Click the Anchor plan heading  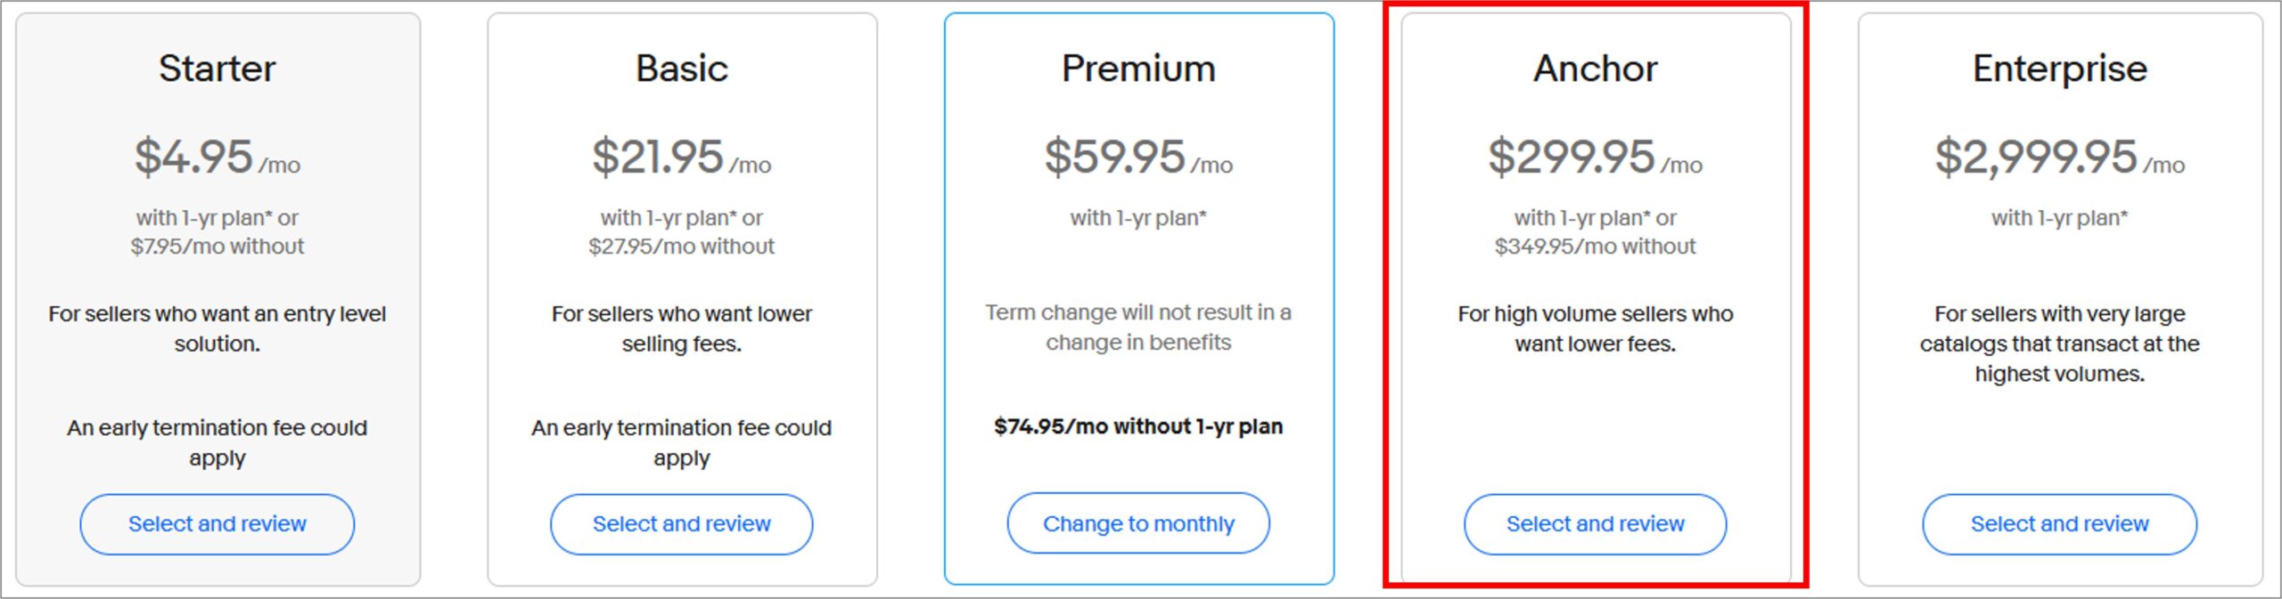pos(1595,69)
